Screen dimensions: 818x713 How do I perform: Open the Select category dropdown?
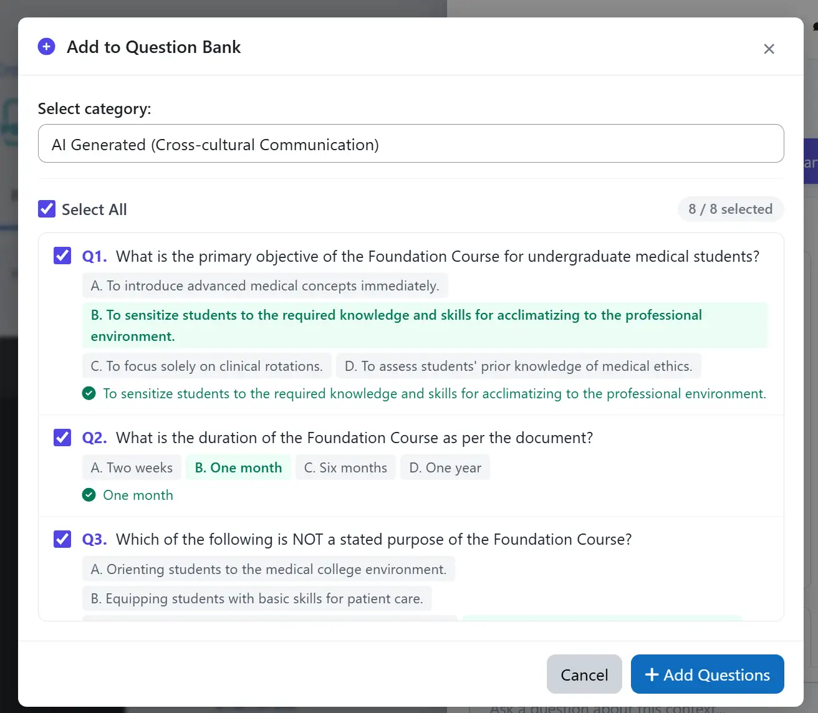click(411, 143)
